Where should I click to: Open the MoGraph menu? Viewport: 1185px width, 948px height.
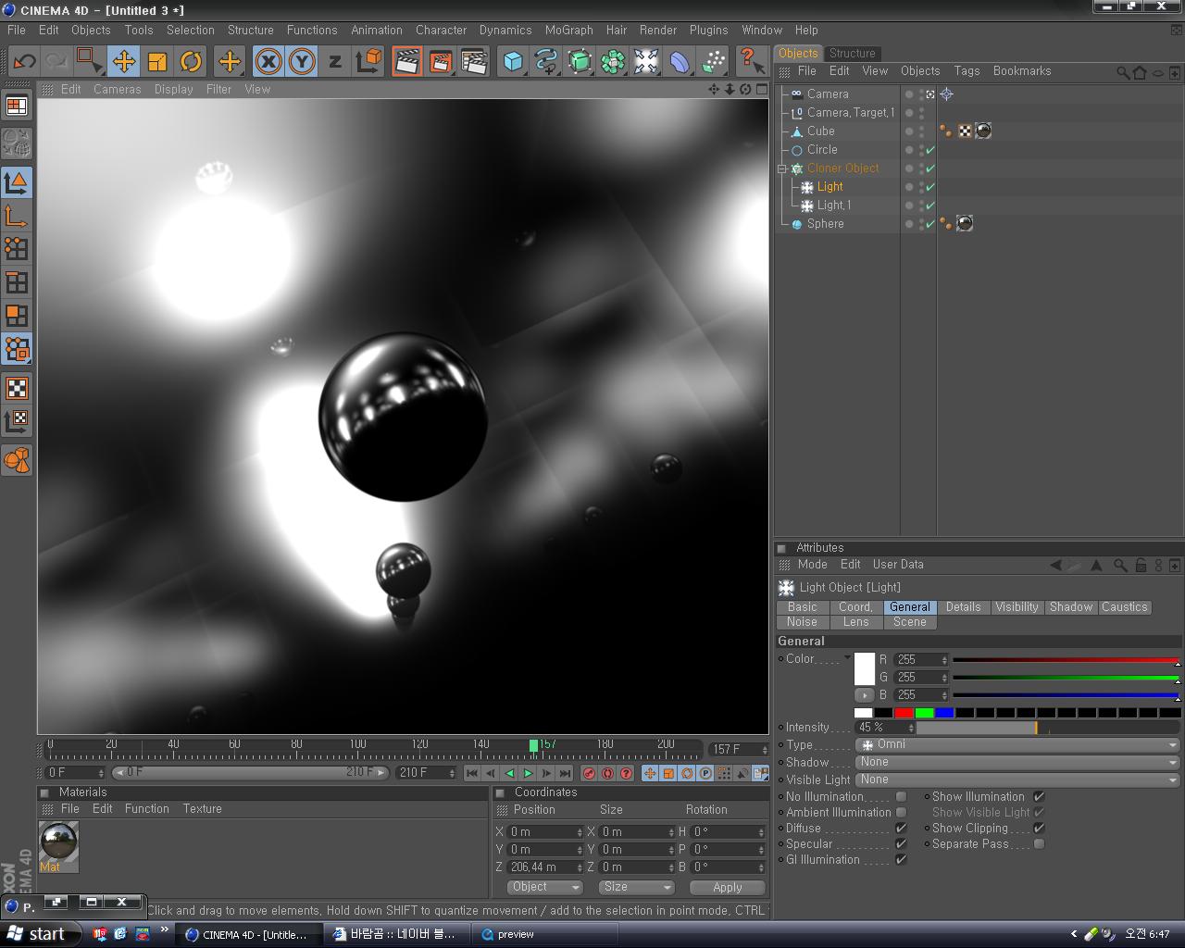pos(568,30)
